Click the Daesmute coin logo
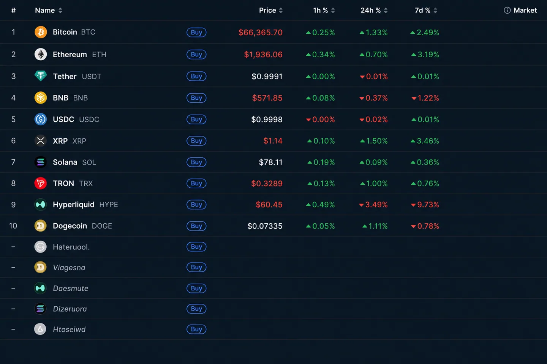Viewport: 547px width, 364px height. pos(41,288)
